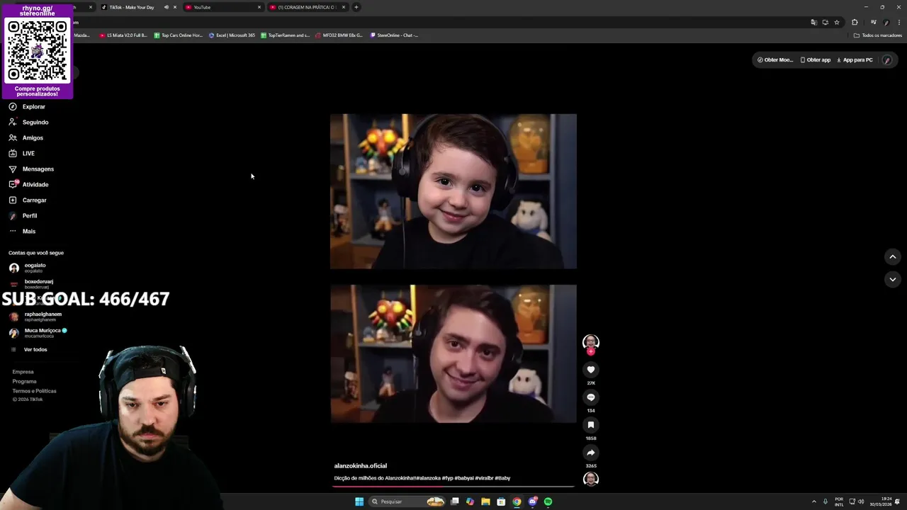
Task: Open Mensagens inbox
Action: pyautogui.click(x=31, y=169)
